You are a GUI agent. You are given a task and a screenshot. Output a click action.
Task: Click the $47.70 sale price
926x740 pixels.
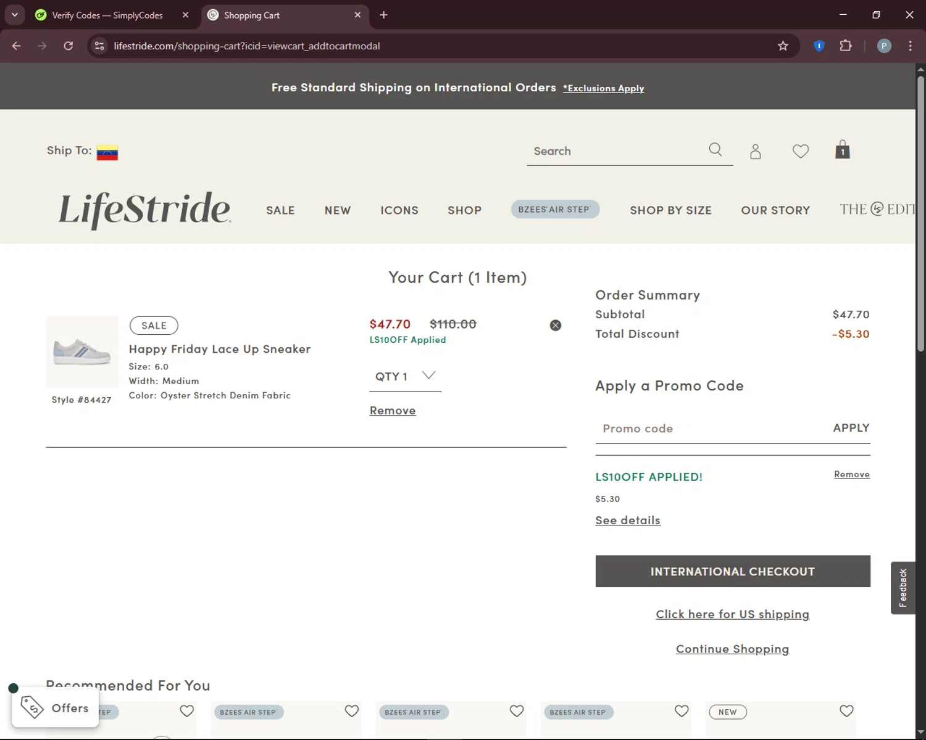coord(390,324)
